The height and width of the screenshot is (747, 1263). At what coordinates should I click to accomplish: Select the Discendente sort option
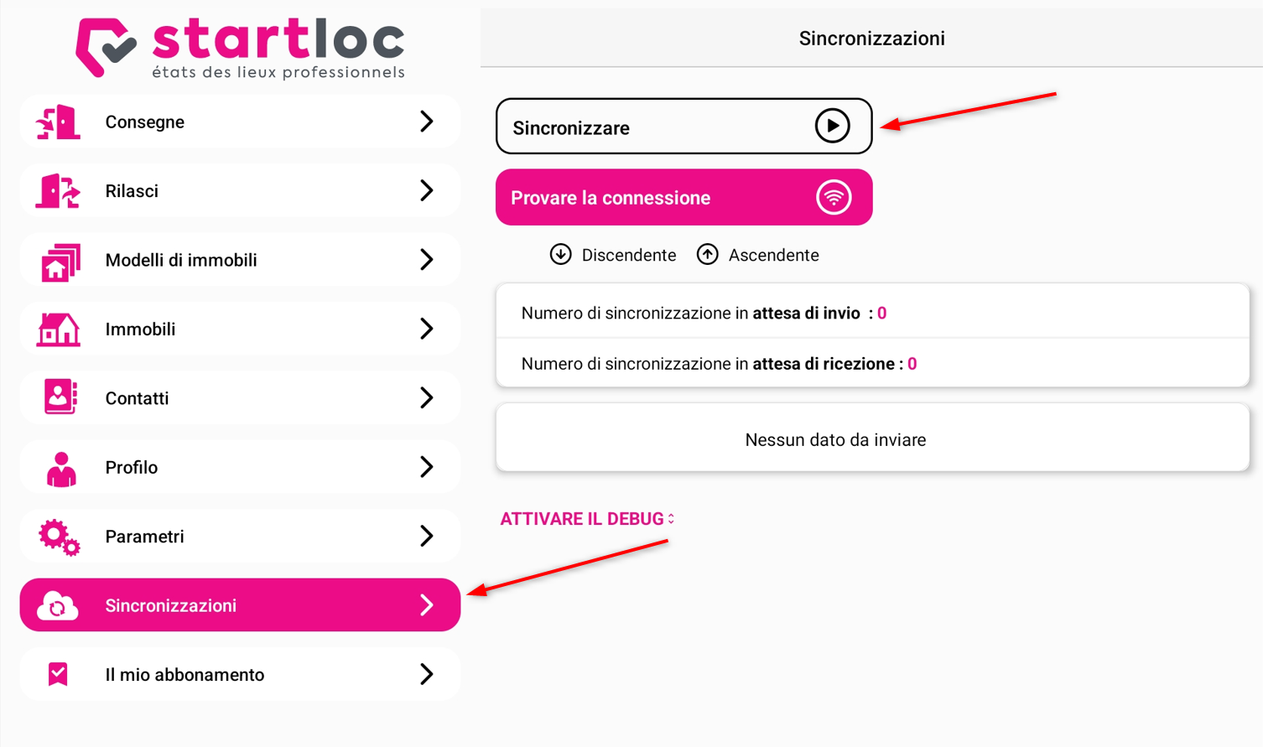[613, 255]
